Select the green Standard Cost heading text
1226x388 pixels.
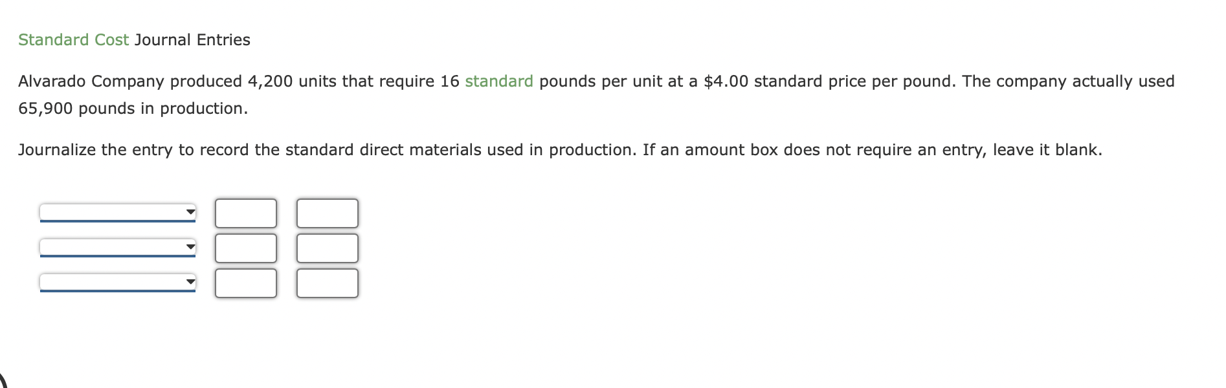point(73,39)
